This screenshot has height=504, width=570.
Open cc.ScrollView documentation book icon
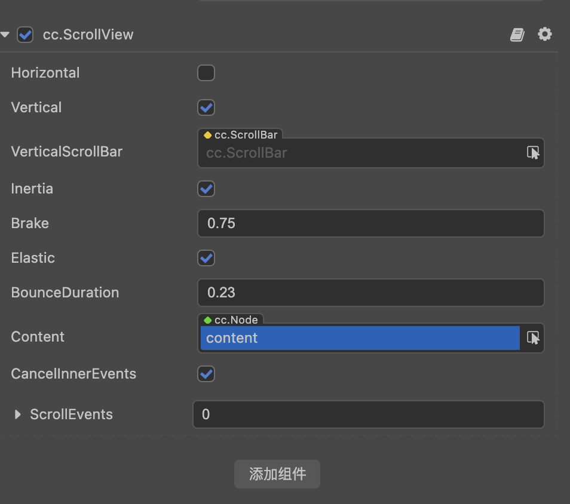(517, 35)
